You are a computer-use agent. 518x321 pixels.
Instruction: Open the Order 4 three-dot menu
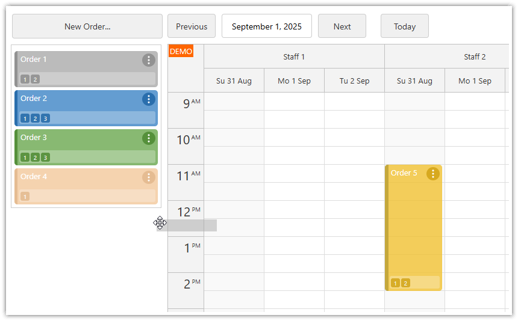point(149,177)
